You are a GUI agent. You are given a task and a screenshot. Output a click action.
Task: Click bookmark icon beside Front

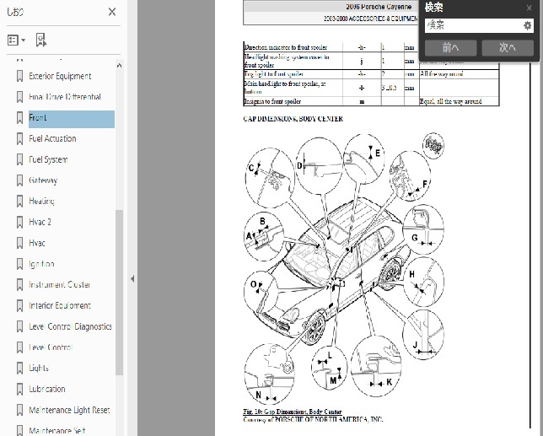pyautogui.click(x=19, y=118)
